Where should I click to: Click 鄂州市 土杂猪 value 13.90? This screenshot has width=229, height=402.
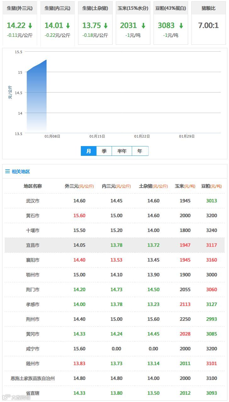click(x=154, y=275)
